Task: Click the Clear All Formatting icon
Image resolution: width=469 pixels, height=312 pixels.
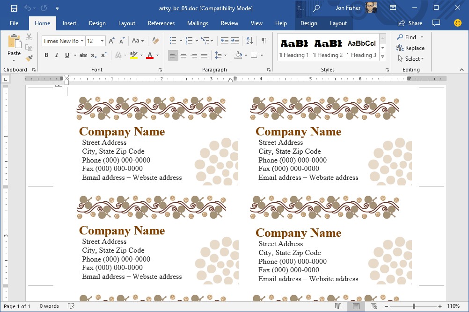Action: click(x=156, y=41)
